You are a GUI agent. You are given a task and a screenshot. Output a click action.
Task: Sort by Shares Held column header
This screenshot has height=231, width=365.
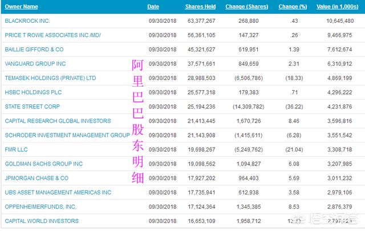[200, 7]
